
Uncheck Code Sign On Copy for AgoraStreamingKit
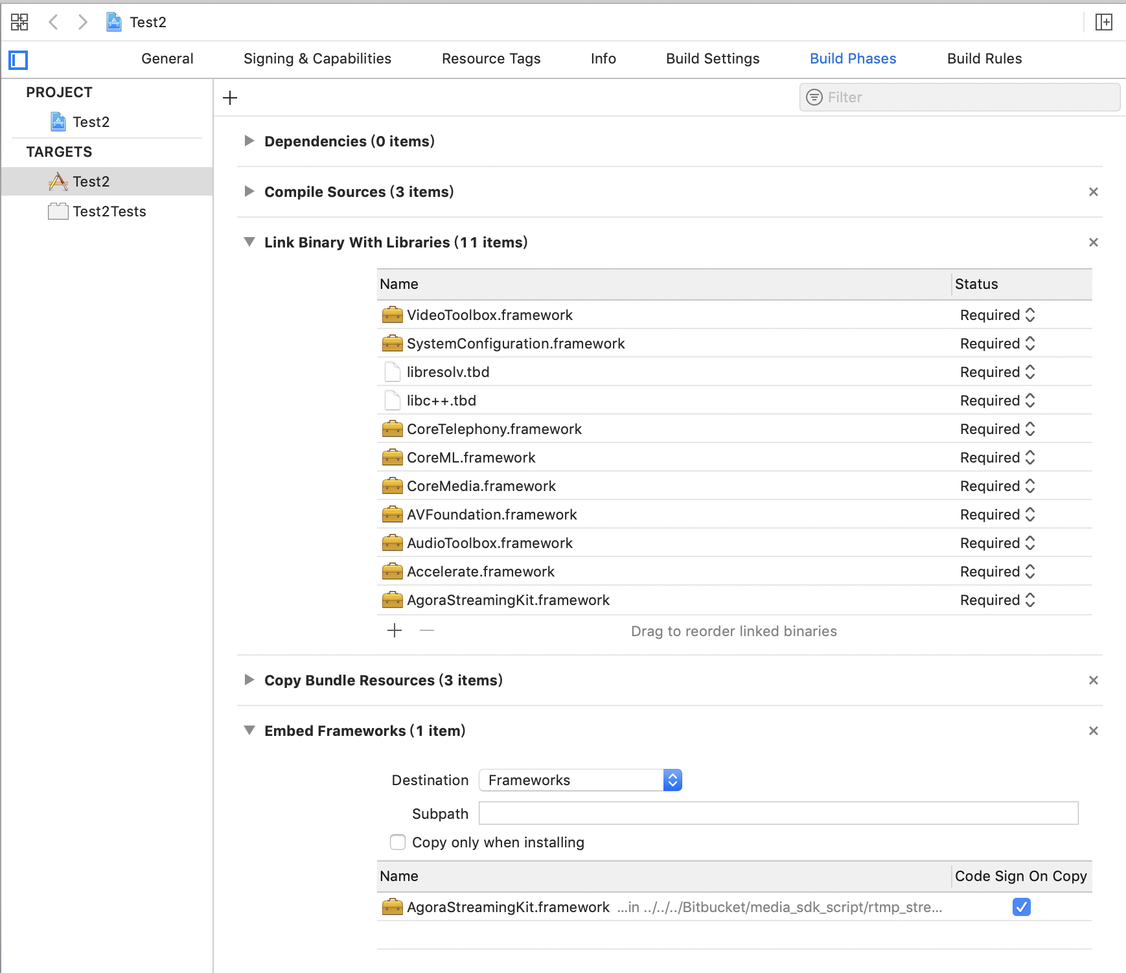point(1021,907)
